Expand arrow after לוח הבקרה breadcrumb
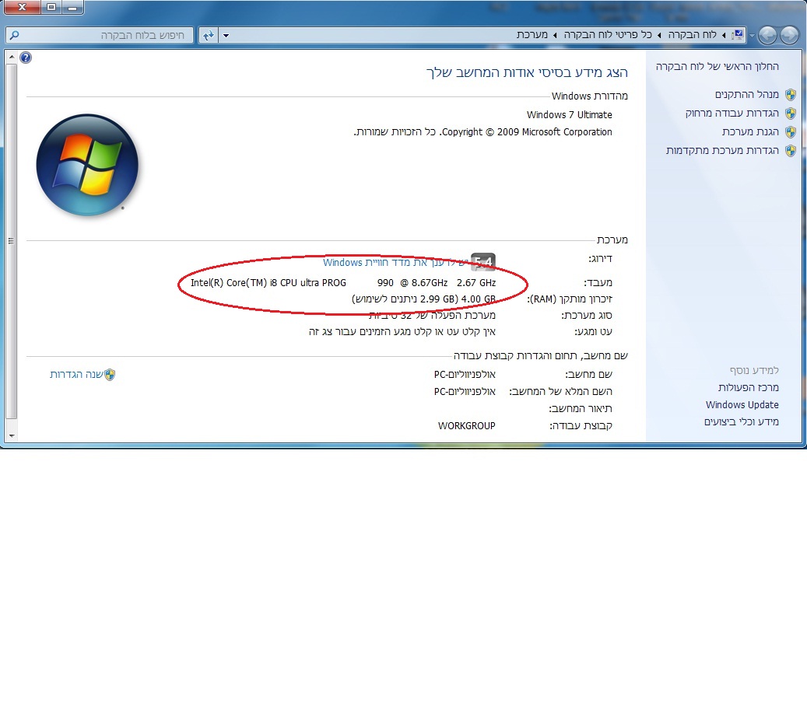The image size is (807, 706). (x=659, y=35)
